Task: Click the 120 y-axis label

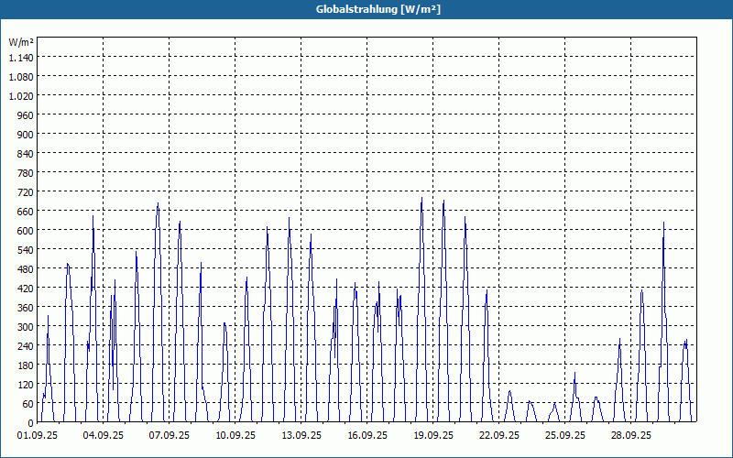Action: tap(26, 384)
